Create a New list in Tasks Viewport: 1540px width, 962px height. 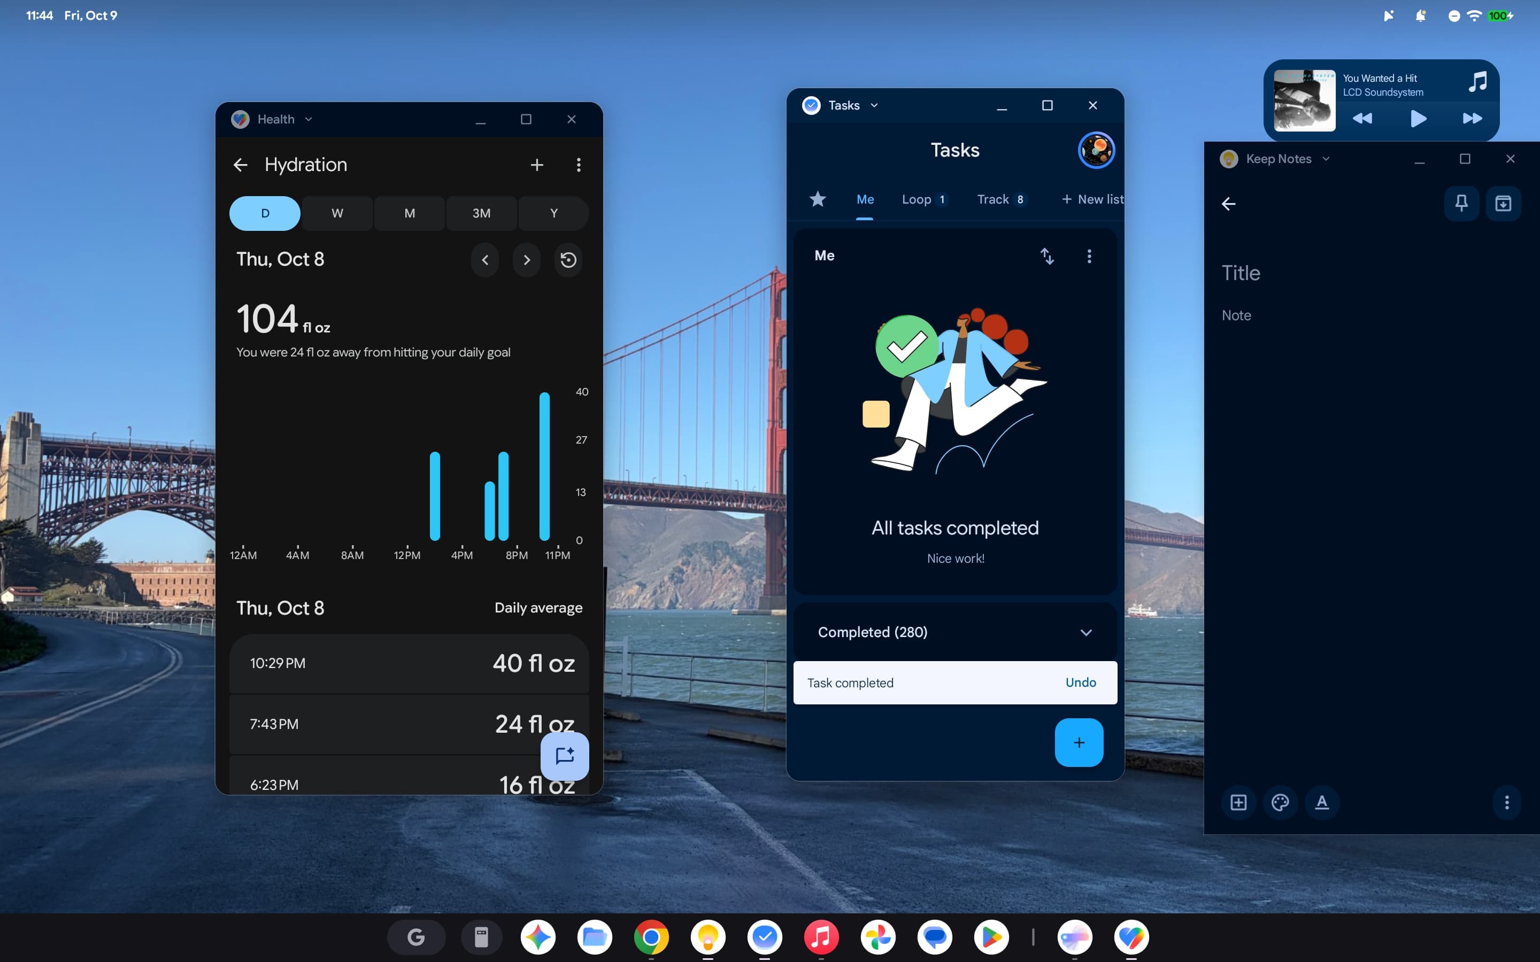[1092, 200]
